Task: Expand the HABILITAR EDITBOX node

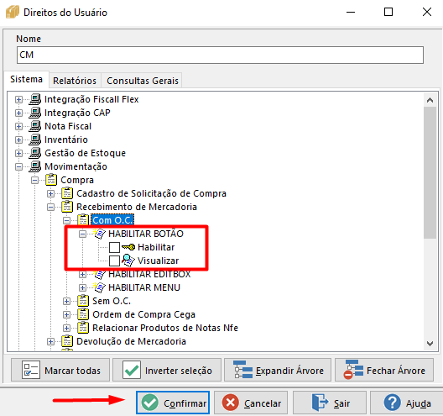Action: point(82,274)
